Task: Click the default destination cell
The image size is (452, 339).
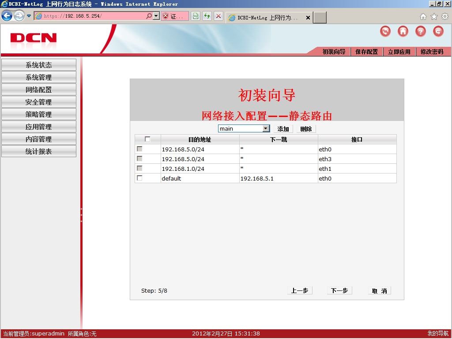Action: pos(200,178)
